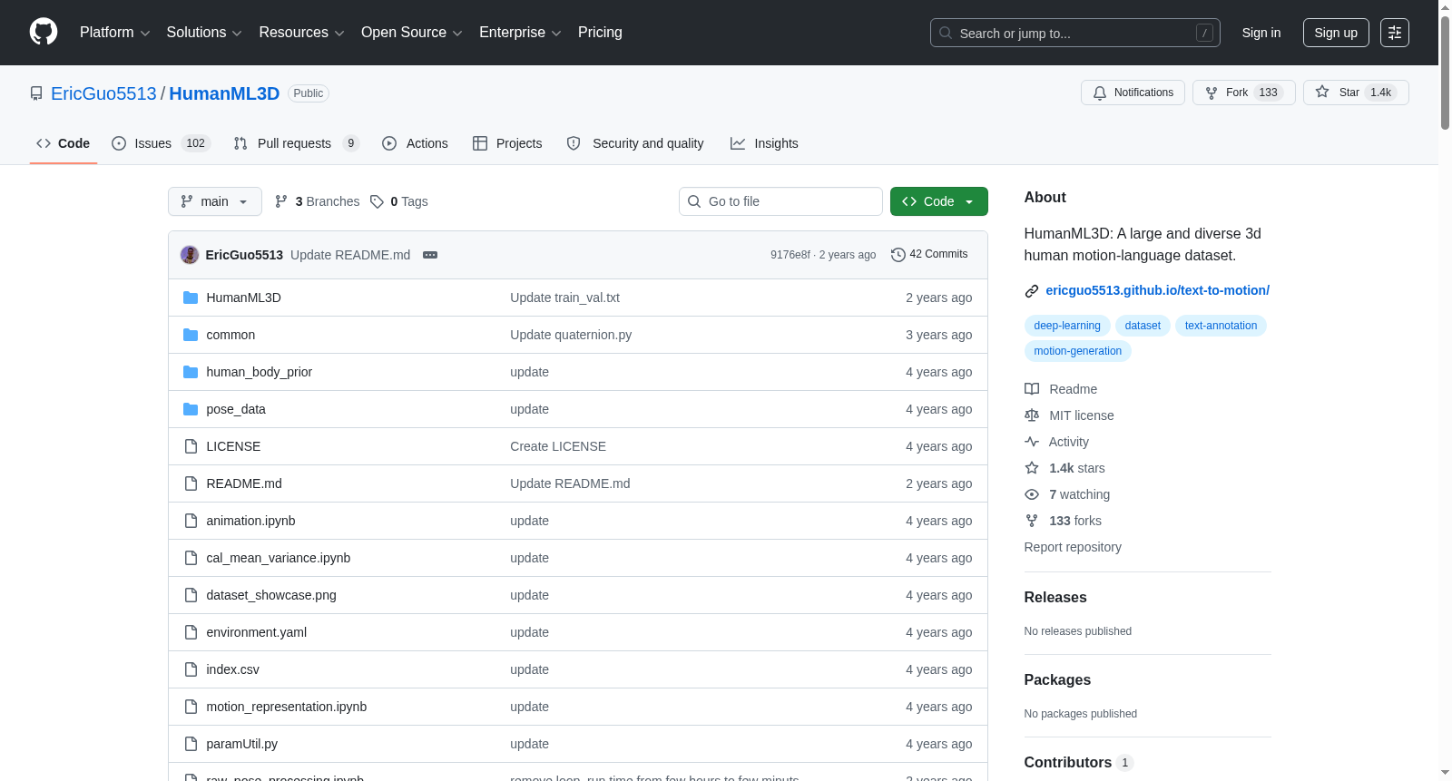1452x781 pixels.
Task: Switch to the Code tab
Action: pos(63,143)
